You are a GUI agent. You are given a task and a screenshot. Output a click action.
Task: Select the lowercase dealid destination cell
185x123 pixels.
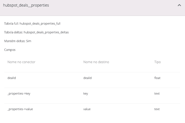(87, 78)
